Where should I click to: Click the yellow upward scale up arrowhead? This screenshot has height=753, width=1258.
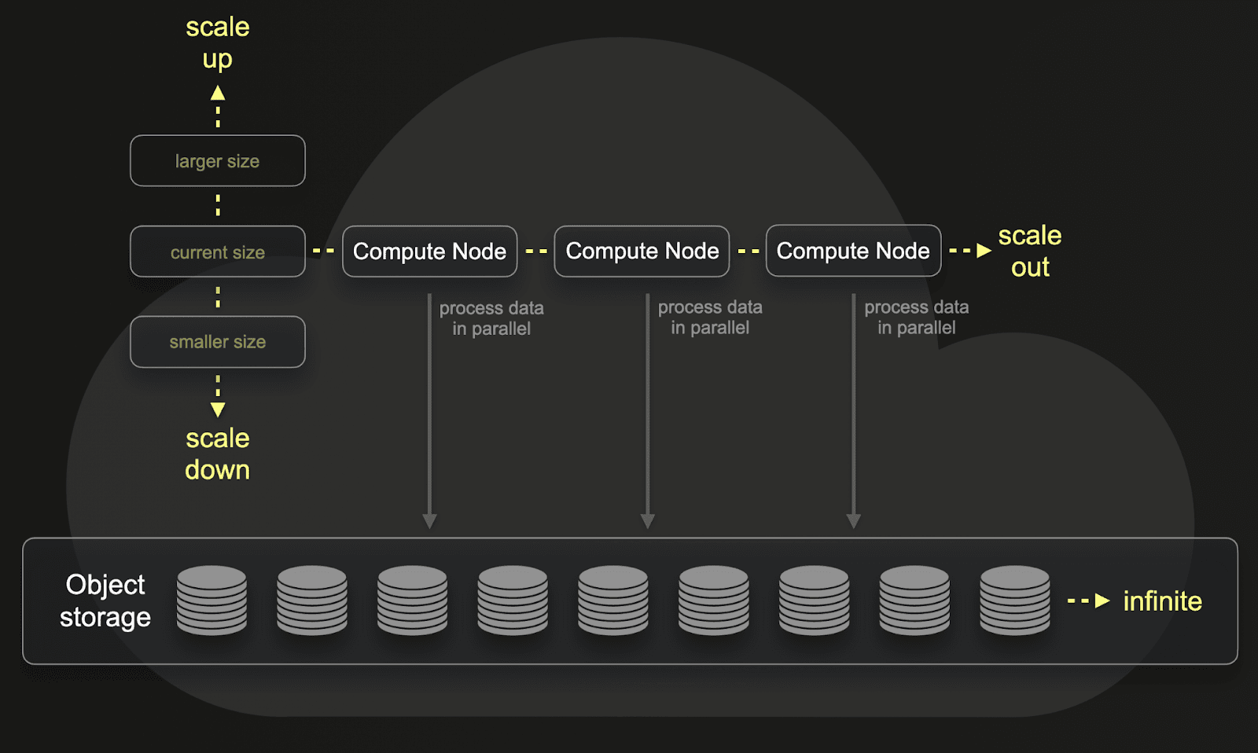coord(218,94)
